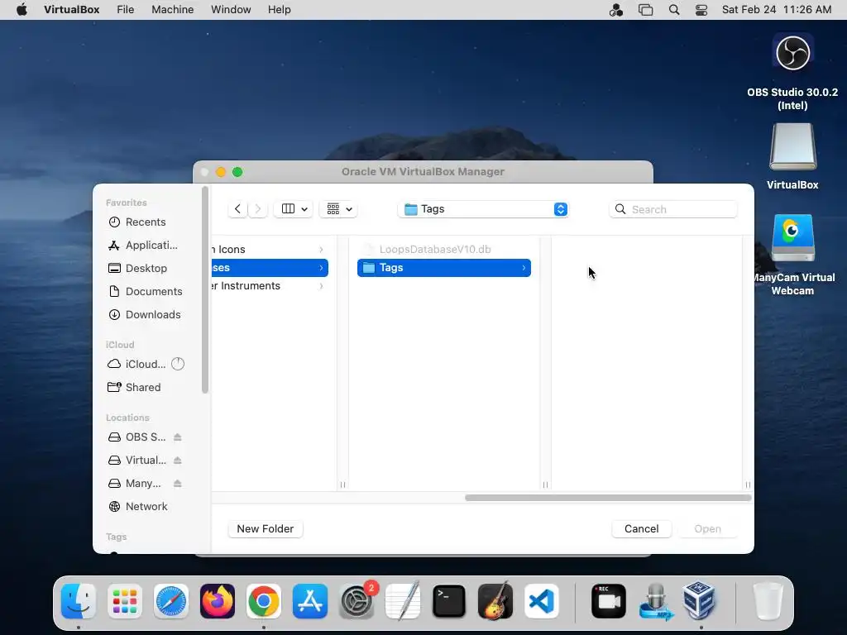Select the OBS Studio 30.0.2 desktop icon
The image size is (847, 635).
point(792,72)
